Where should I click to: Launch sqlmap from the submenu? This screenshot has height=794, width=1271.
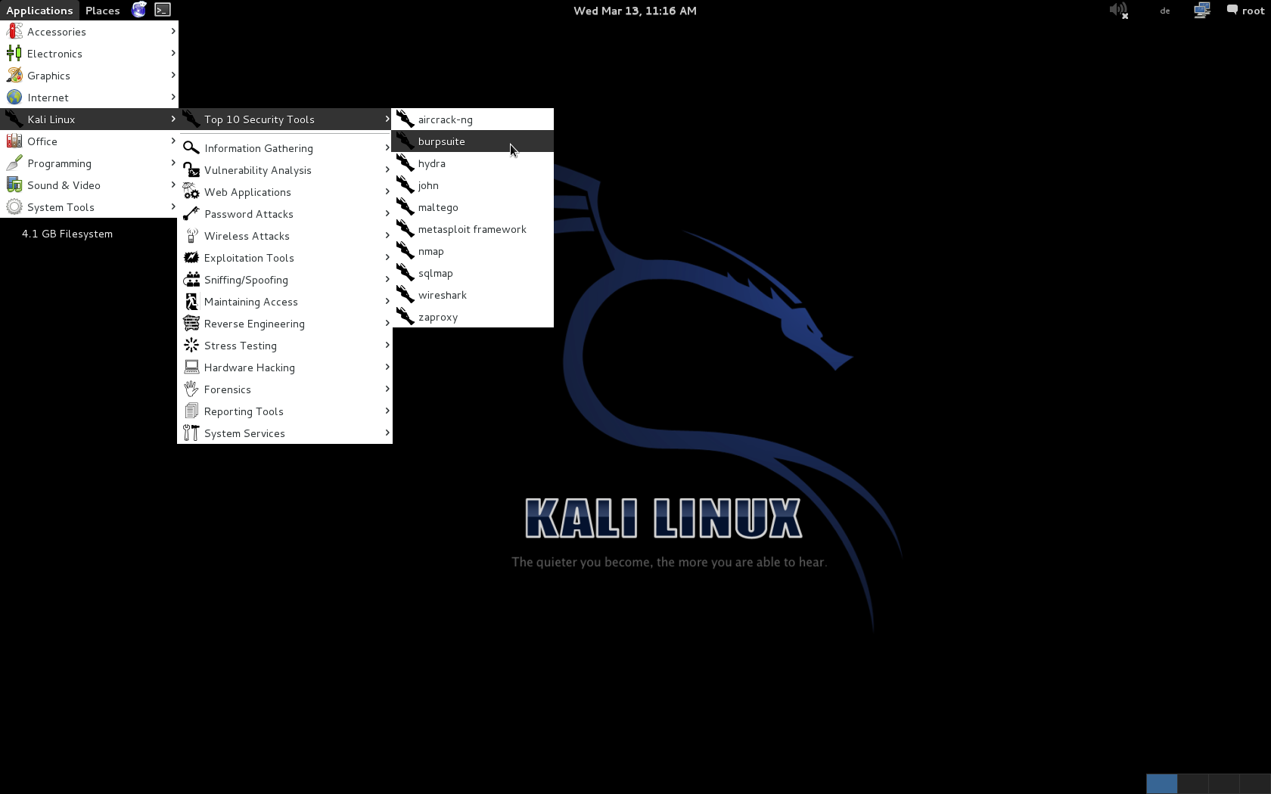point(473,273)
